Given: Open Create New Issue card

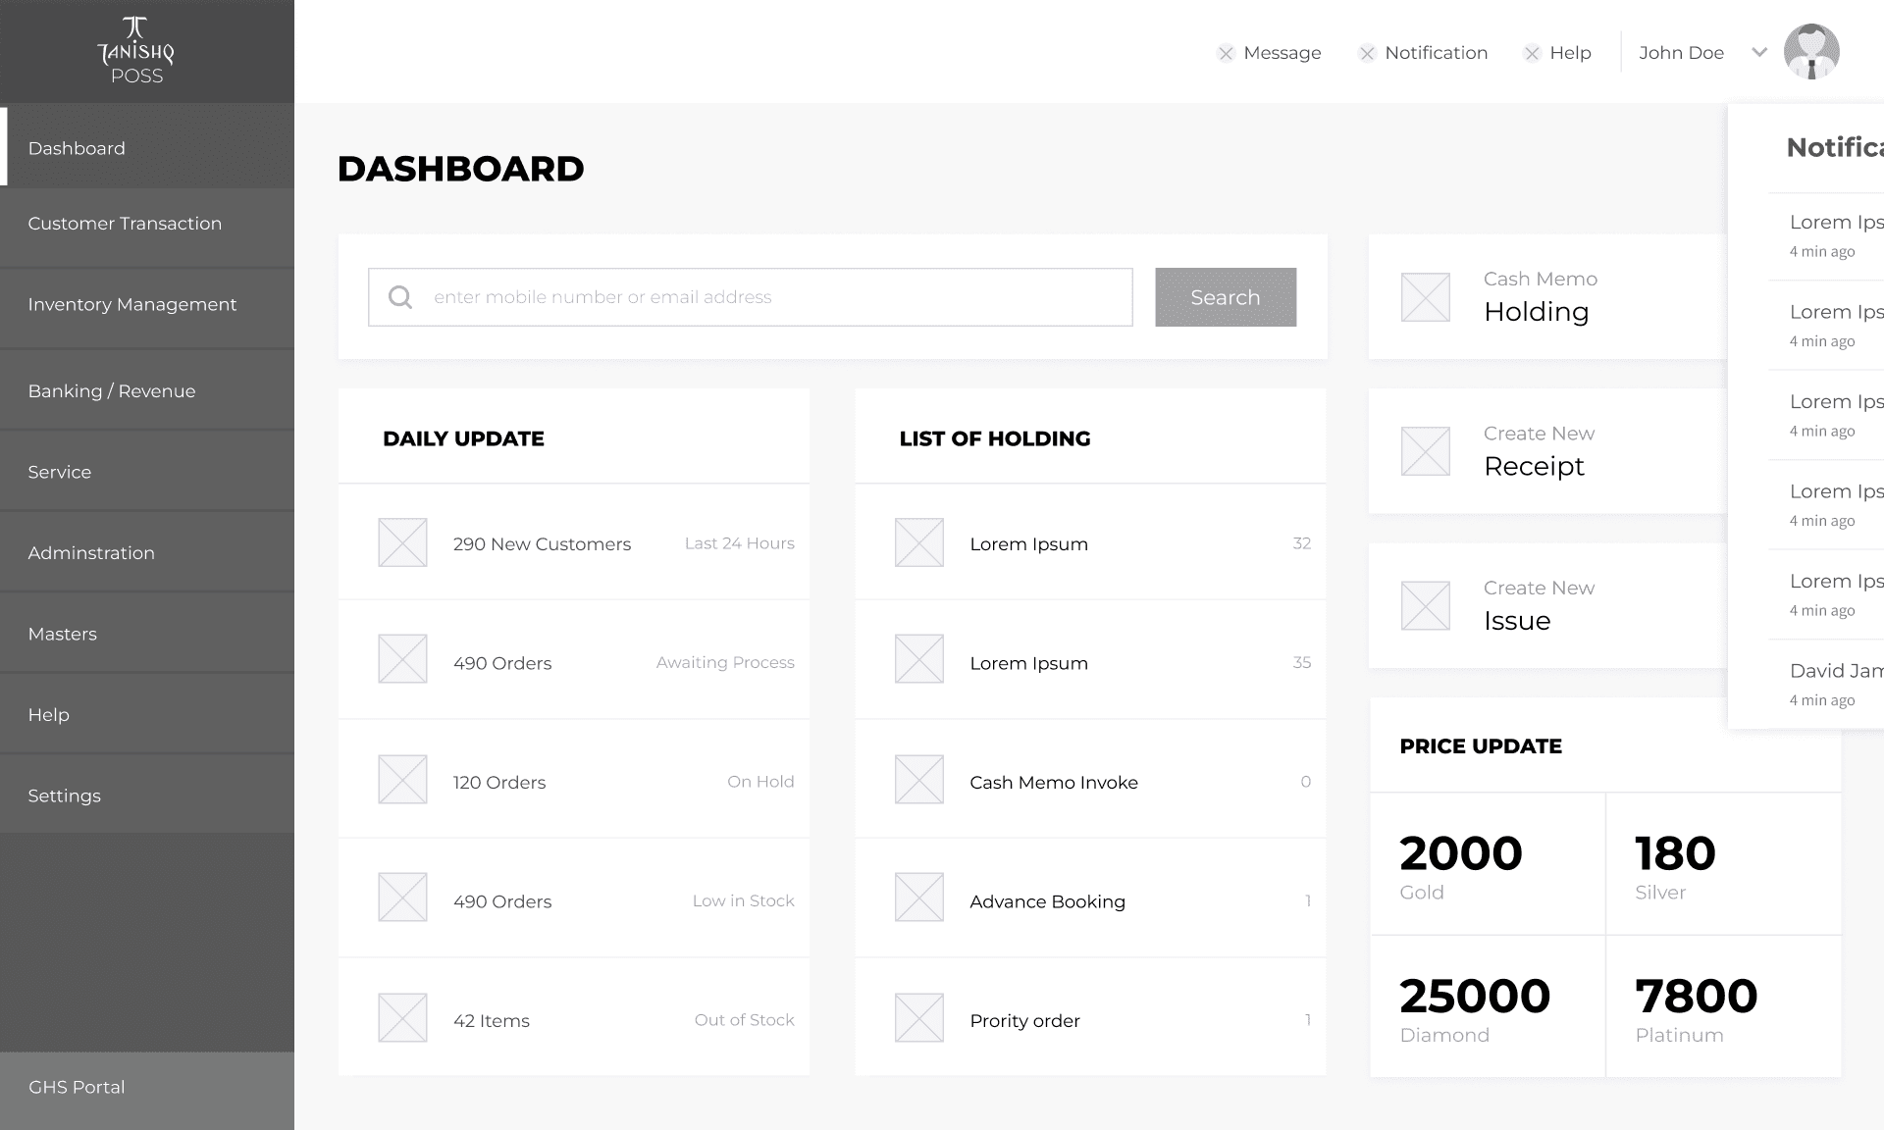Looking at the screenshot, I should (x=1547, y=605).
